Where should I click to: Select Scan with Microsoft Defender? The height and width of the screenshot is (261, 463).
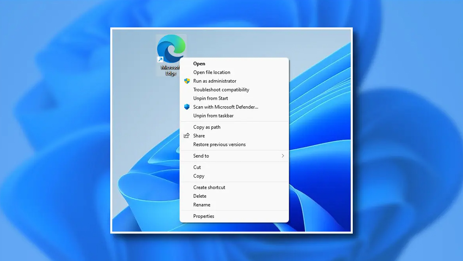pyautogui.click(x=234, y=107)
